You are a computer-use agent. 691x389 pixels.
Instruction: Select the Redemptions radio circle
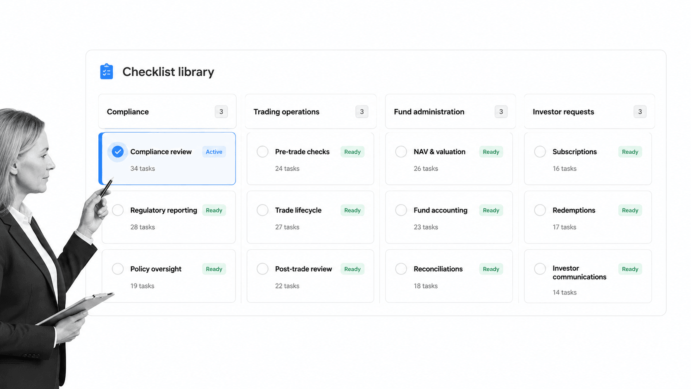pos(540,210)
